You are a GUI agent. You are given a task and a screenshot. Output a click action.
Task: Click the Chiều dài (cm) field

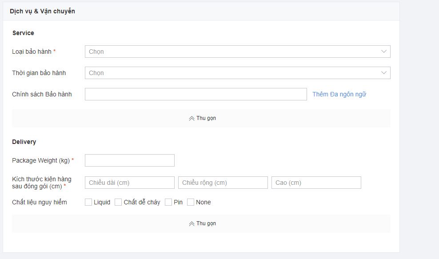click(x=129, y=183)
